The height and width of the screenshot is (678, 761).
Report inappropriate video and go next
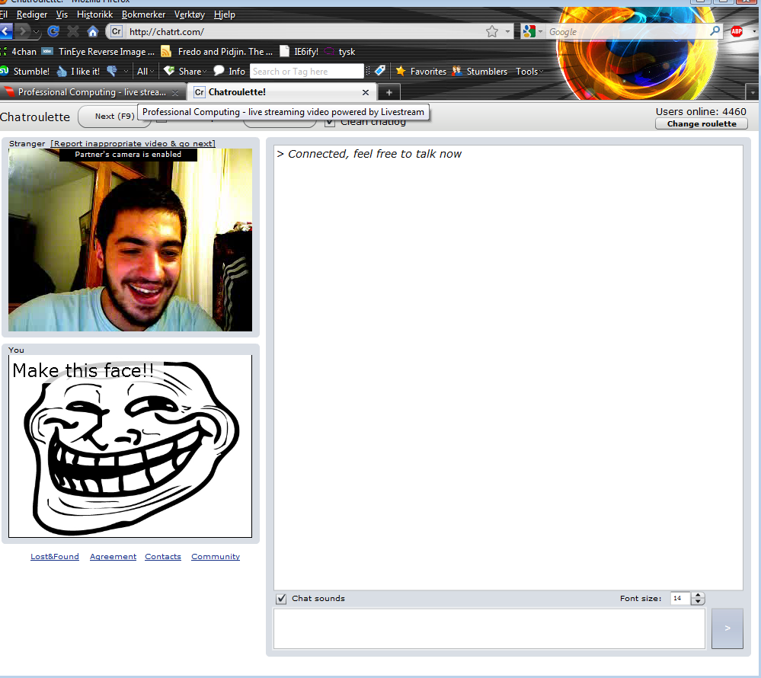click(x=133, y=144)
